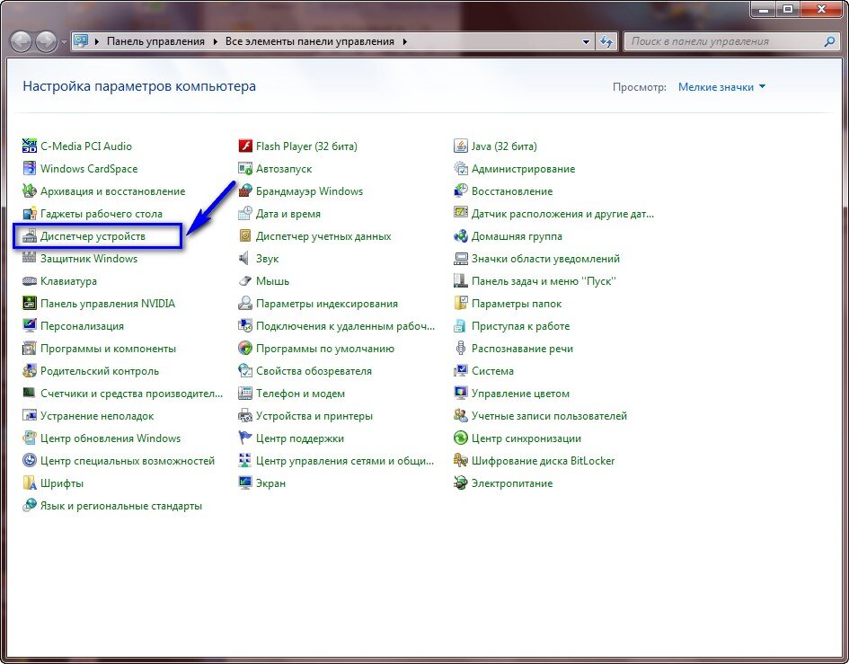
Task: Open the Flash Player (32 бита) icon
Action: click(x=245, y=146)
